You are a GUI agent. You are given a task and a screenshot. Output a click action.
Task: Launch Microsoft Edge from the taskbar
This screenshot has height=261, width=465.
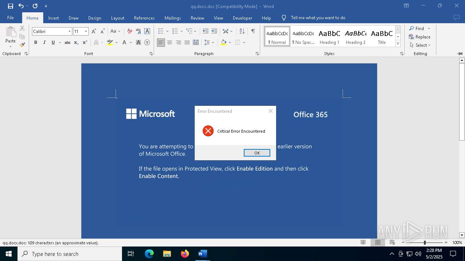tap(149, 254)
